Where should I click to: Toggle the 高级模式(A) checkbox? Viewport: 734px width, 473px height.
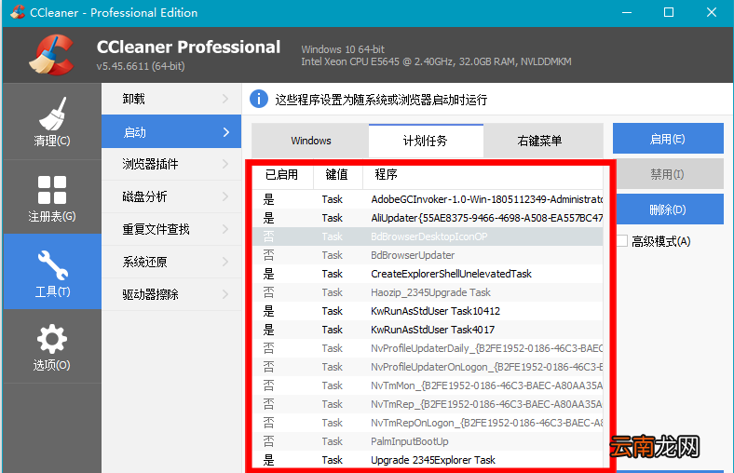pyautogui.click(x=622, y=241)
